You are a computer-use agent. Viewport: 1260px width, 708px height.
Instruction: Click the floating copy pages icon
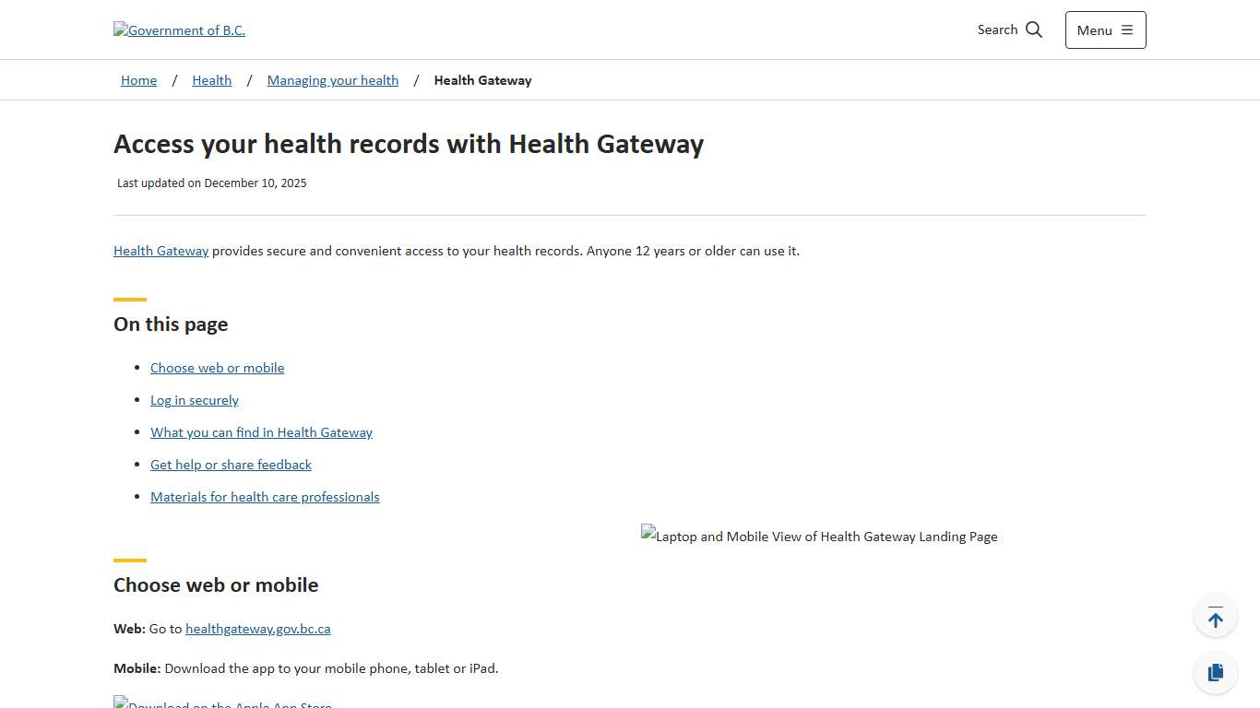1215,672
